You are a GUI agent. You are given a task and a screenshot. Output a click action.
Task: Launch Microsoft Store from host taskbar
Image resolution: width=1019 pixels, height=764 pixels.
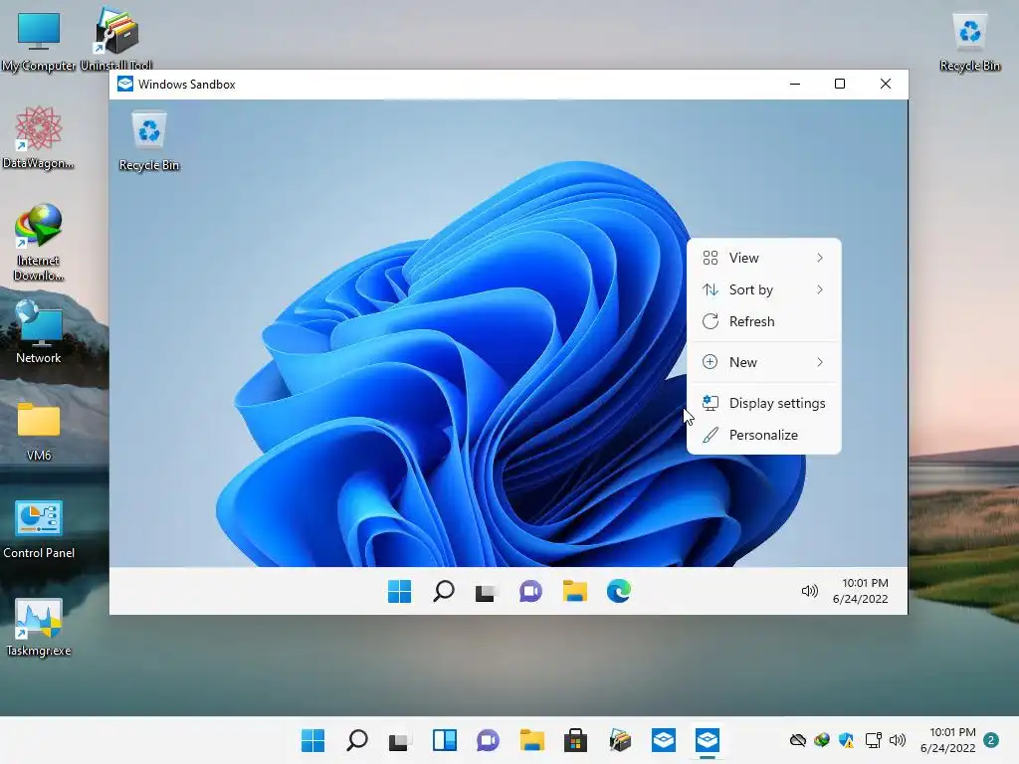point(575,740)
